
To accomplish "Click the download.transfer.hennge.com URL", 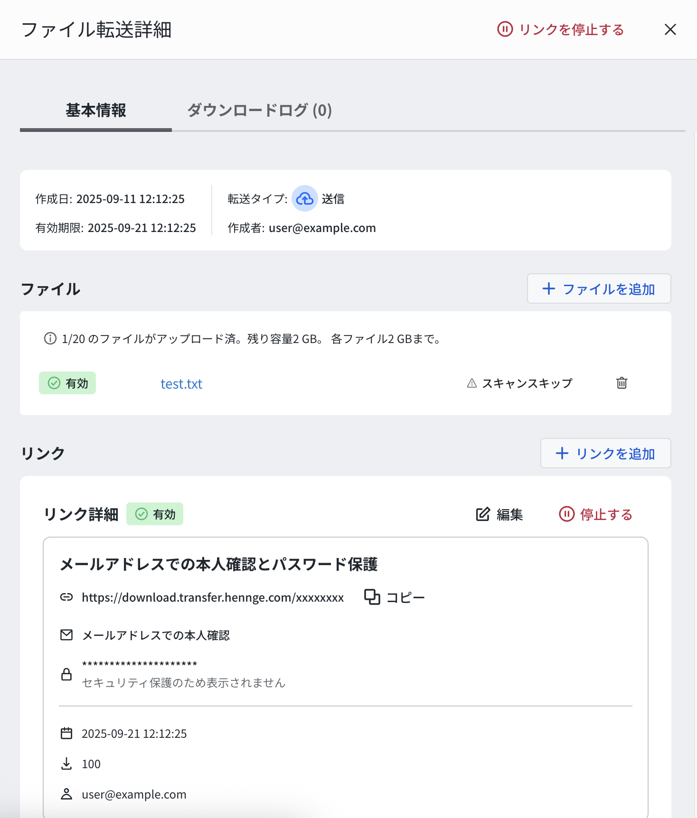I will click(213, 597).
